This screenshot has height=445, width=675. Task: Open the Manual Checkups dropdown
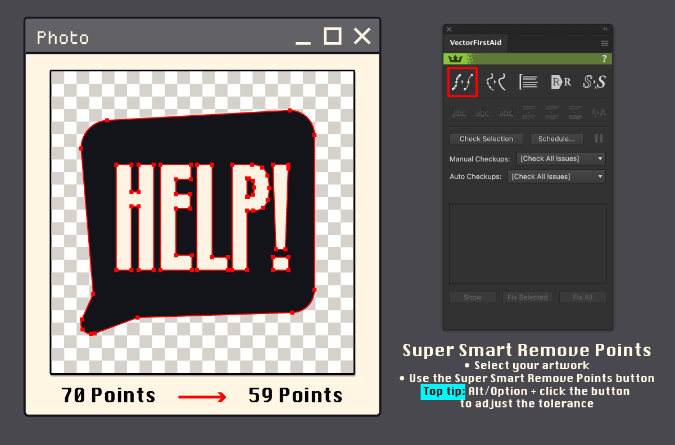(x=560, y=158)
